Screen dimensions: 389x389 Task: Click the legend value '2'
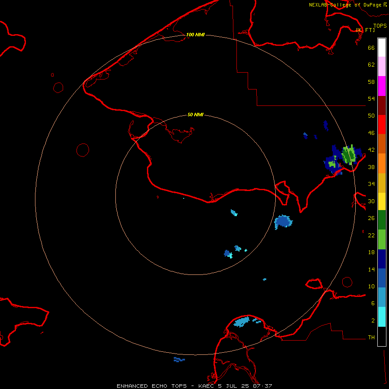[x=373, y=320]
